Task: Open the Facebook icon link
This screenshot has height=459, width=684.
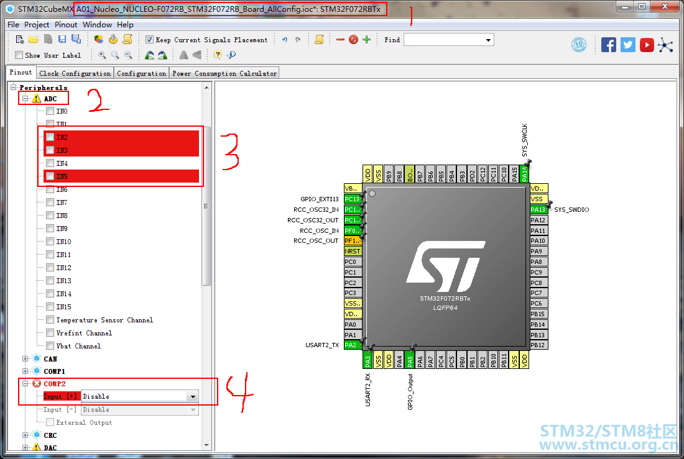Action: (x=609, y=45)
